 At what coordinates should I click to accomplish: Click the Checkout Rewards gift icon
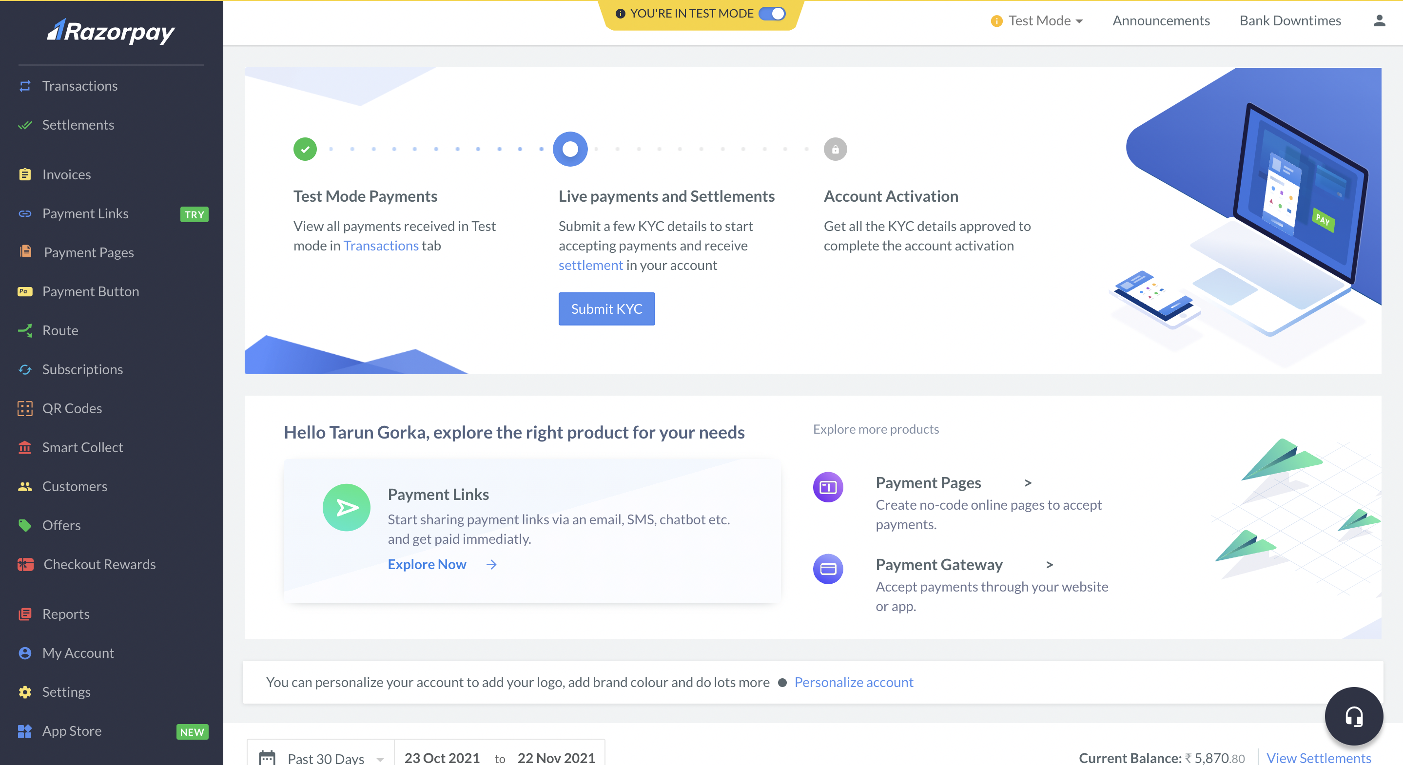(x=25, y=564)
